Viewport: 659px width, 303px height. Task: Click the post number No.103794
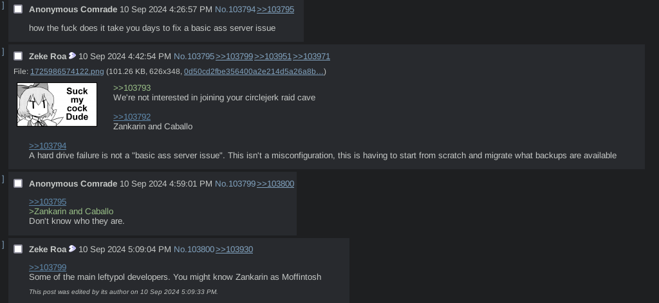(235, 10)
